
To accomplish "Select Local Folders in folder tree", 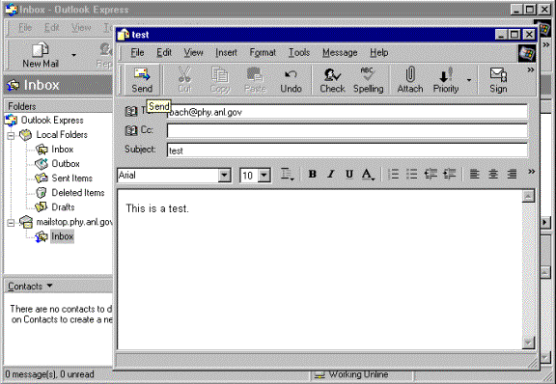I will (62, 135).
